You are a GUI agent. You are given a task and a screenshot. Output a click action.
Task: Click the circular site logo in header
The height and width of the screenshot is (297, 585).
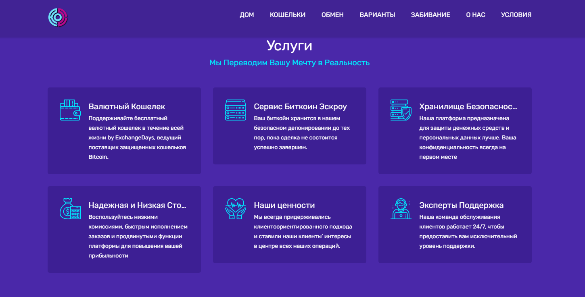click(x=58, y=17)
